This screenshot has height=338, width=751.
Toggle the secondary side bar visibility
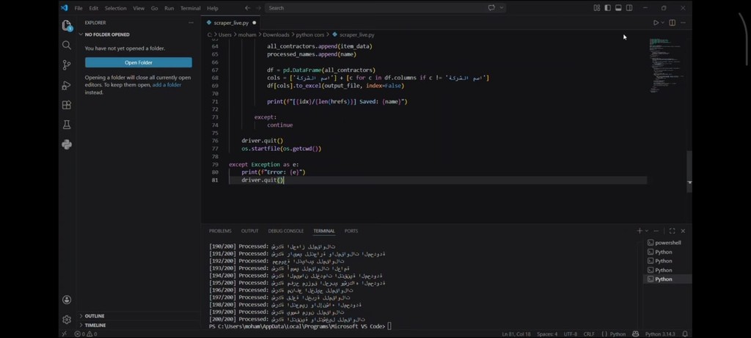click(x=629, y=8)
